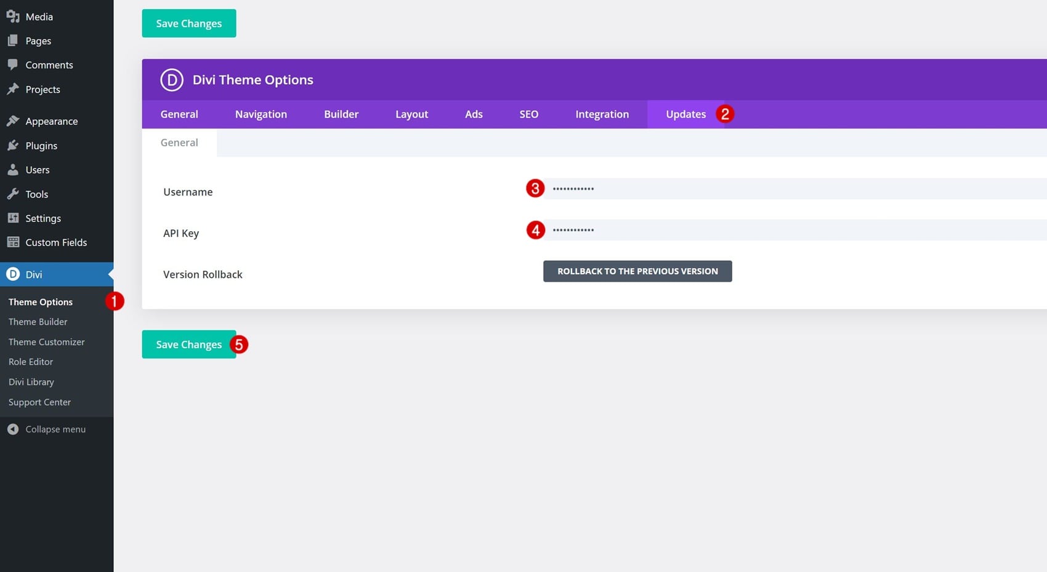Collapse the admin menu
This screenshot has height=572, width=1047.
(x=13, y=429)
